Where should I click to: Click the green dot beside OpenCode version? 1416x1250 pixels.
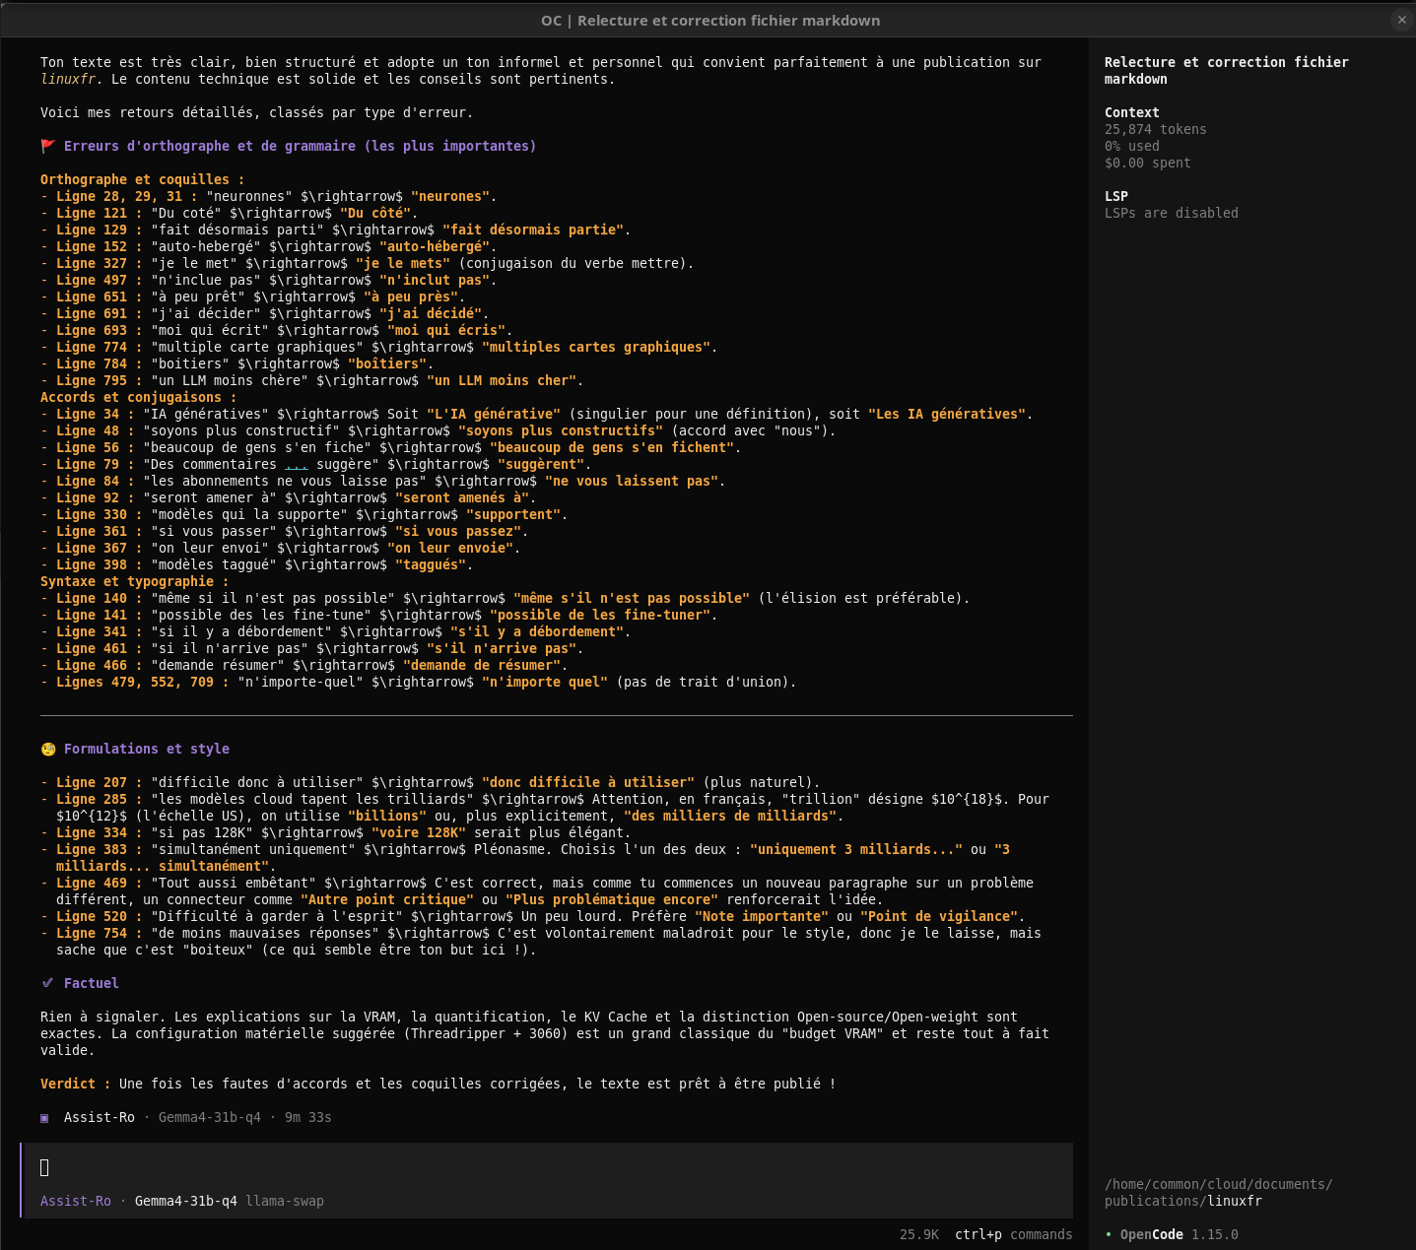(1109, 1234)
